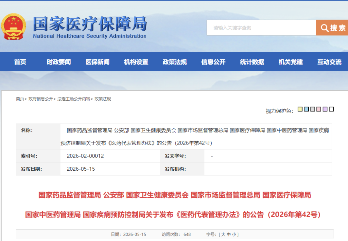Click the 名称 row label
Viewport: 348px width, 241px height.
click(x=27, y=130)
